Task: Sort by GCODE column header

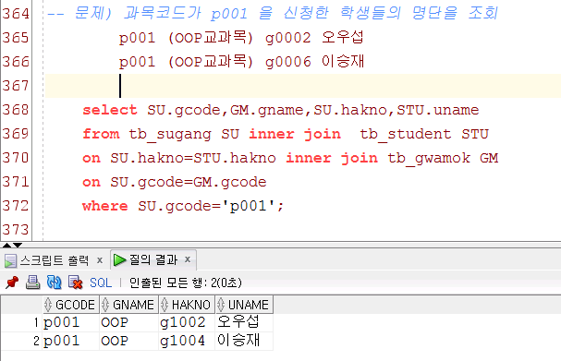Action: (x=71, y=305)
